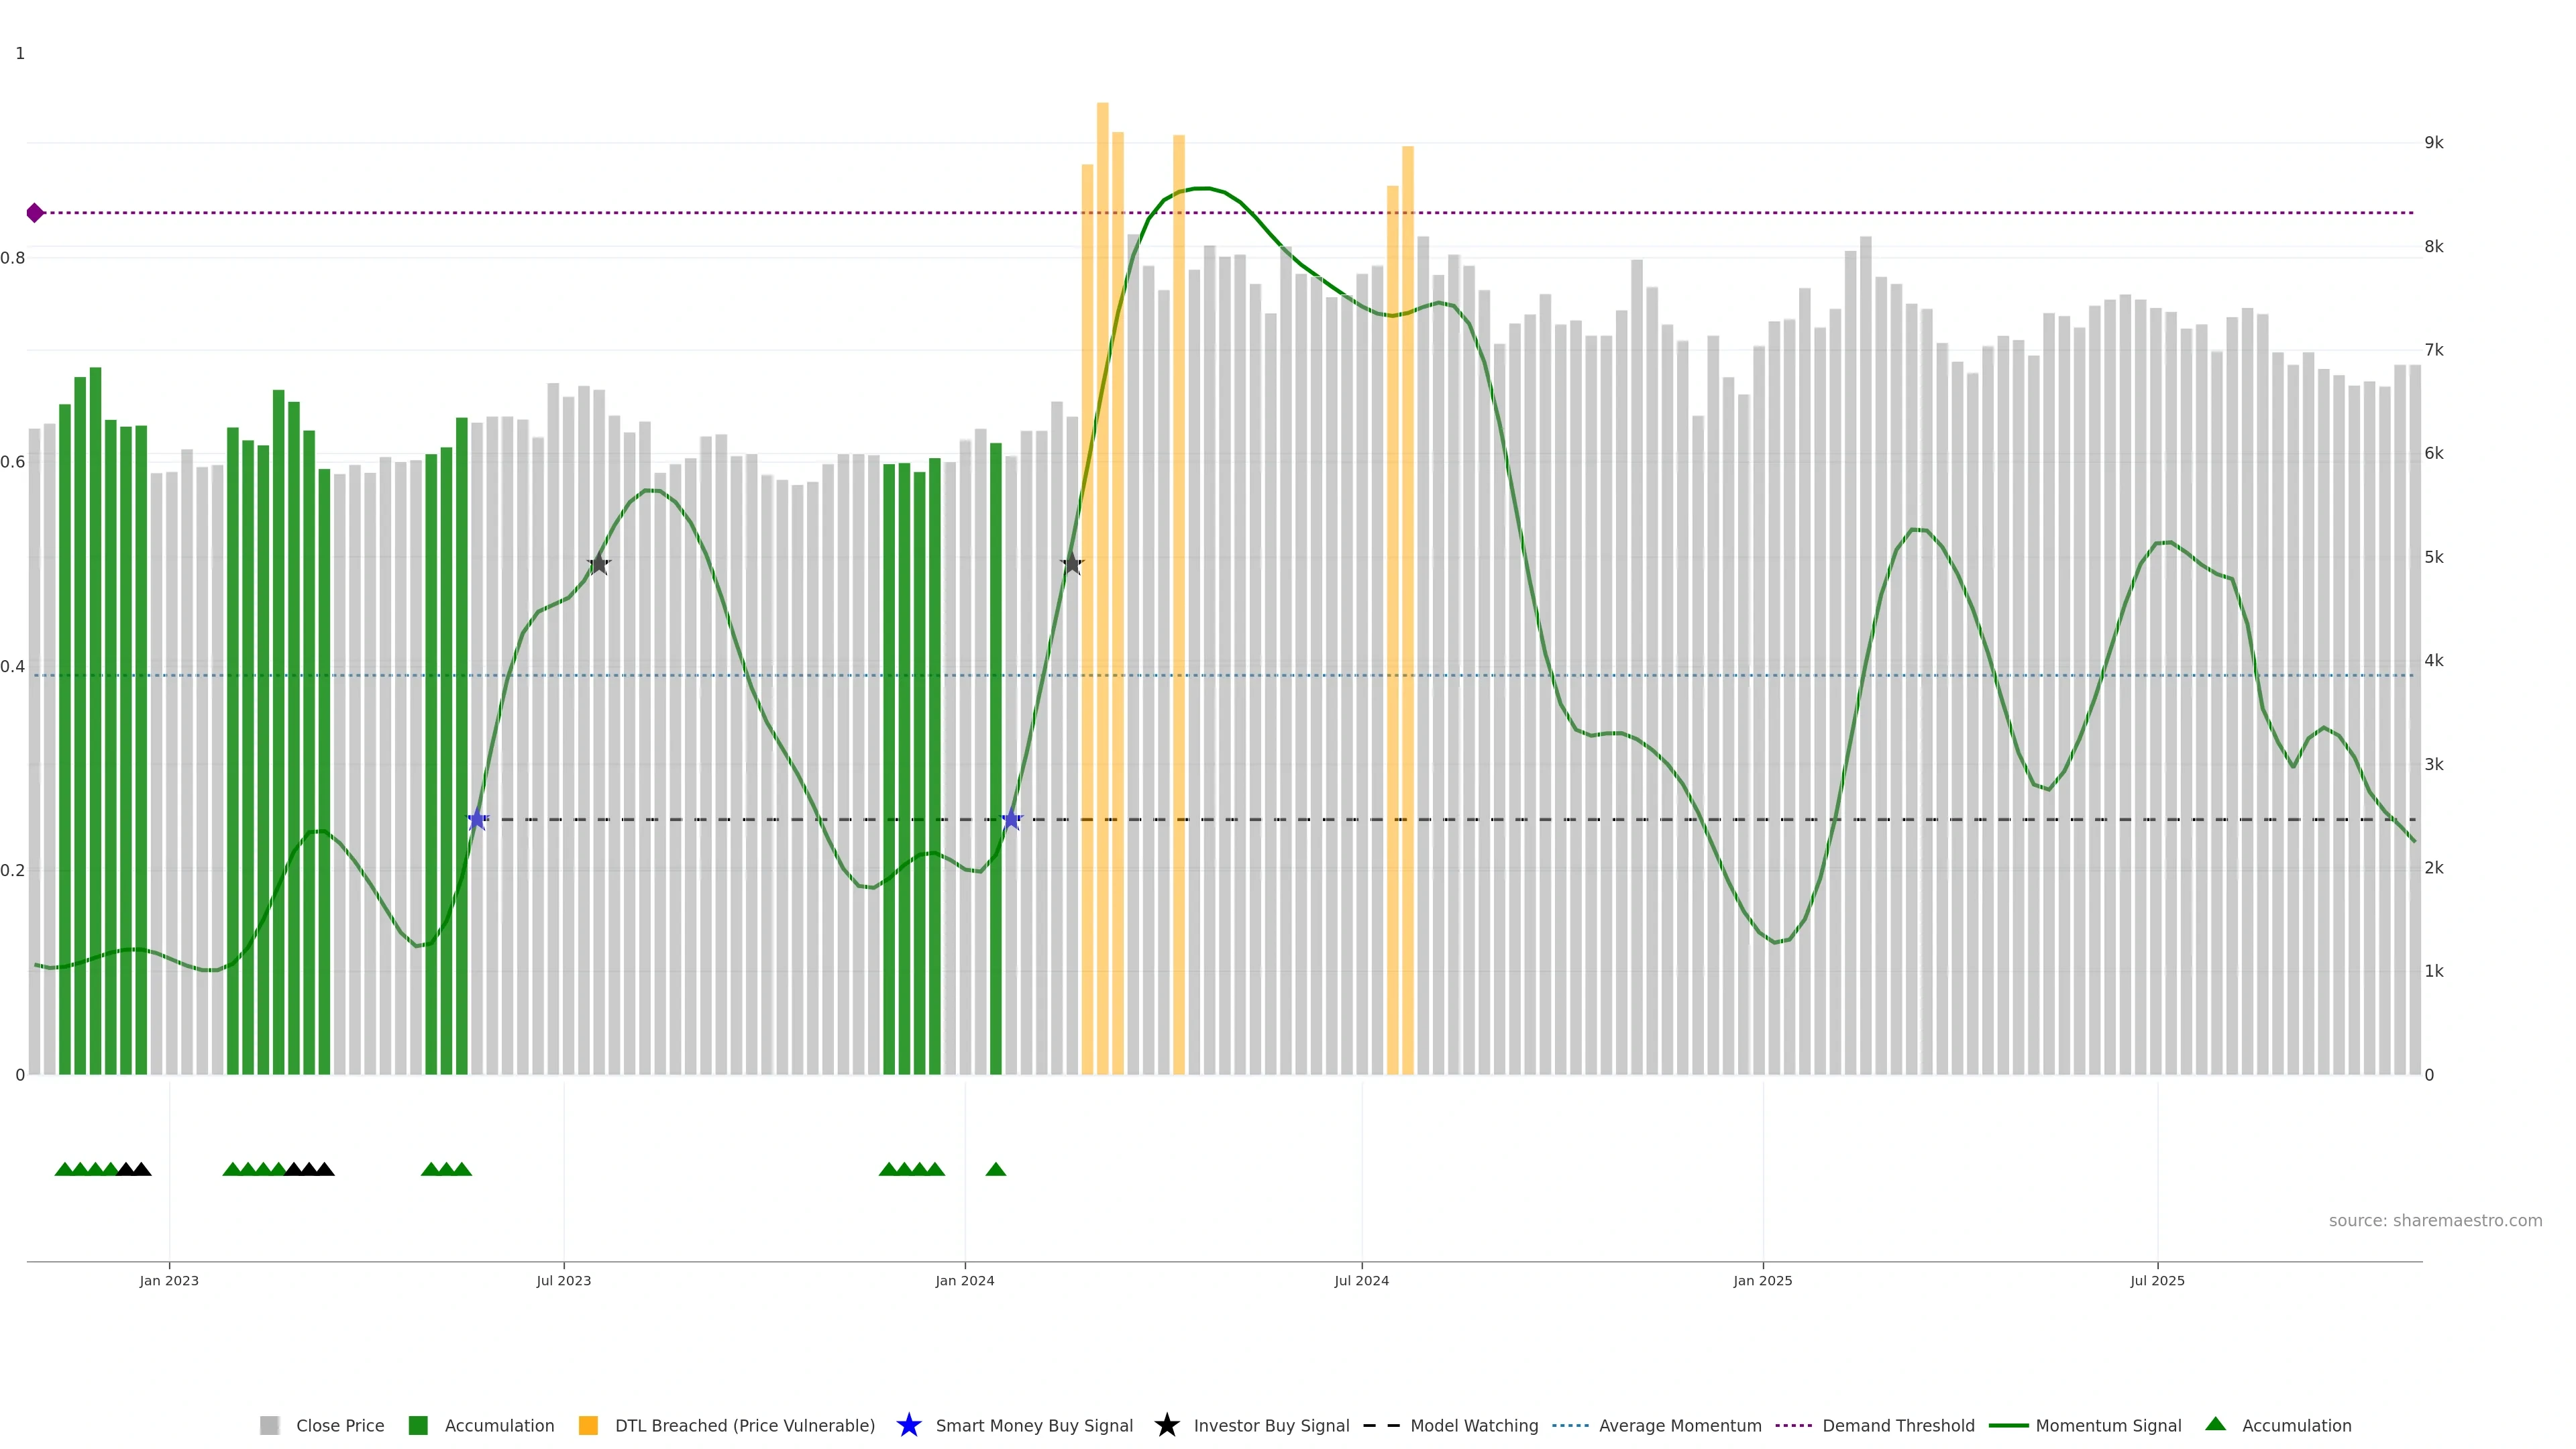Click the black star on momentum line near July 2023

tap(598, 564)
